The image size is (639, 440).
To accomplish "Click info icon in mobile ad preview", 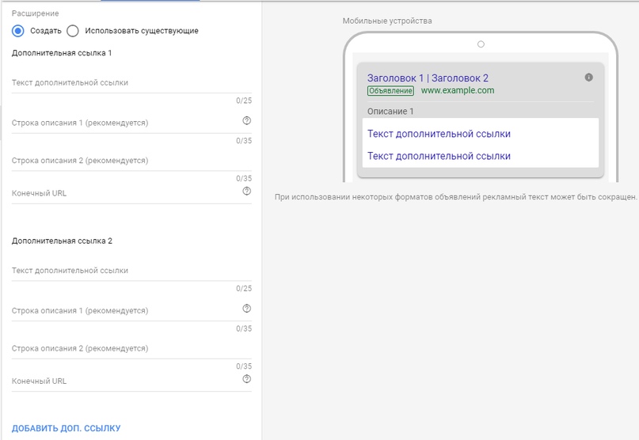I will click(588, 77).
